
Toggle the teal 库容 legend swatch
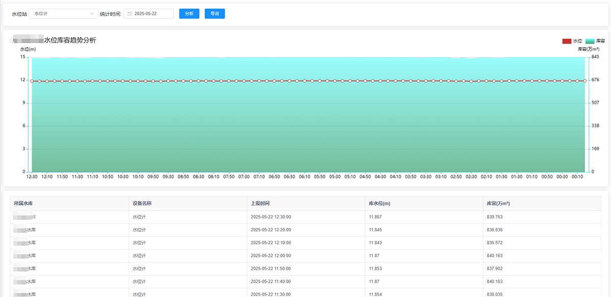pos(590,41)
